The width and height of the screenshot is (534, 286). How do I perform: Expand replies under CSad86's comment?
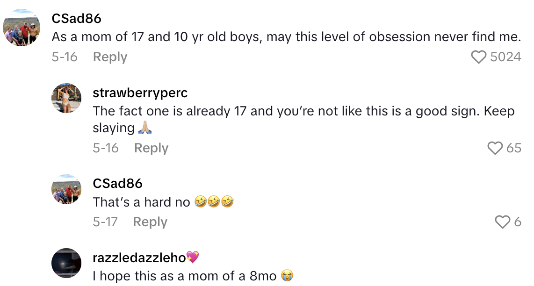pos(110,56)
